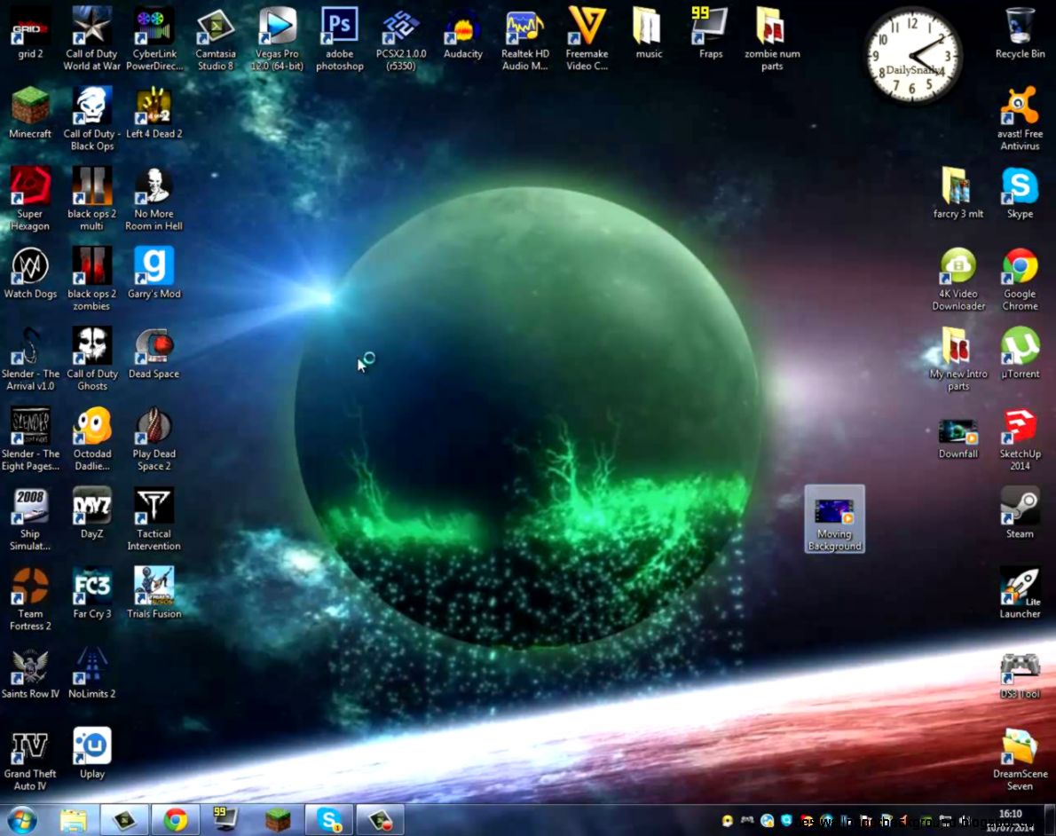Screen dimensions: 1056x836
Task: Select the Uplay desktop icon
Action: click(91, 753)
